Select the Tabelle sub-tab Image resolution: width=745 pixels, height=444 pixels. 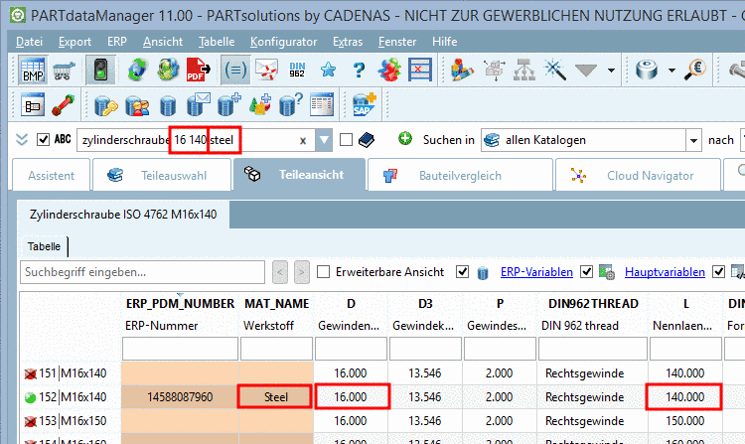point(44,246)
